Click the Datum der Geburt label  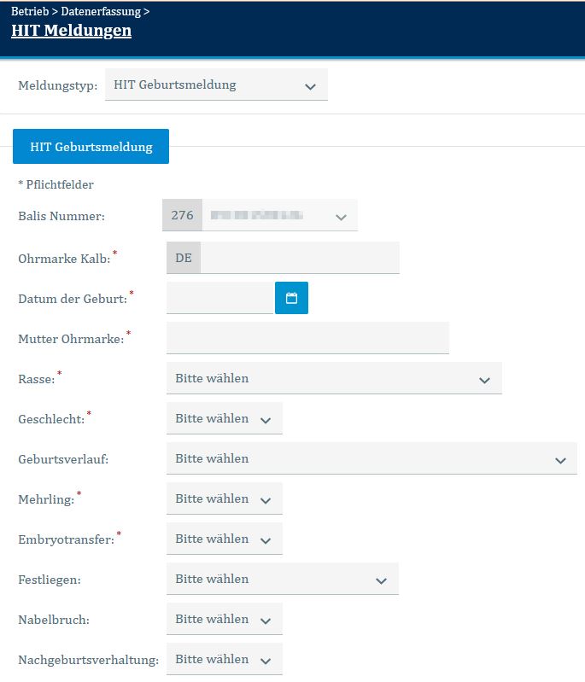pyautogui.click(x=73, y=299)
